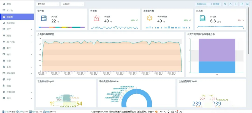Expand the 数据治理 submenu chevron
Viewport: 252px width, 113px height.
point(31,92)
